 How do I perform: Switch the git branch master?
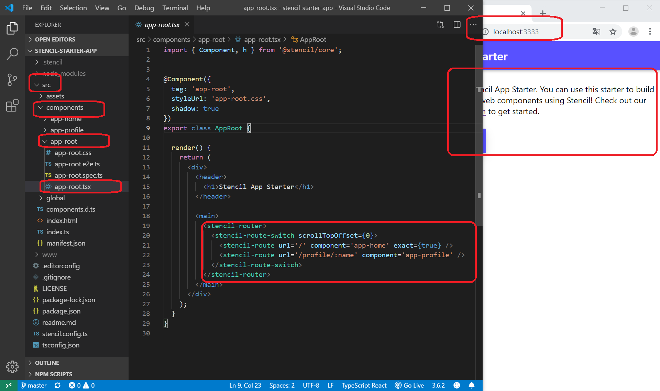pyautogui.click(x=34, y=385)
